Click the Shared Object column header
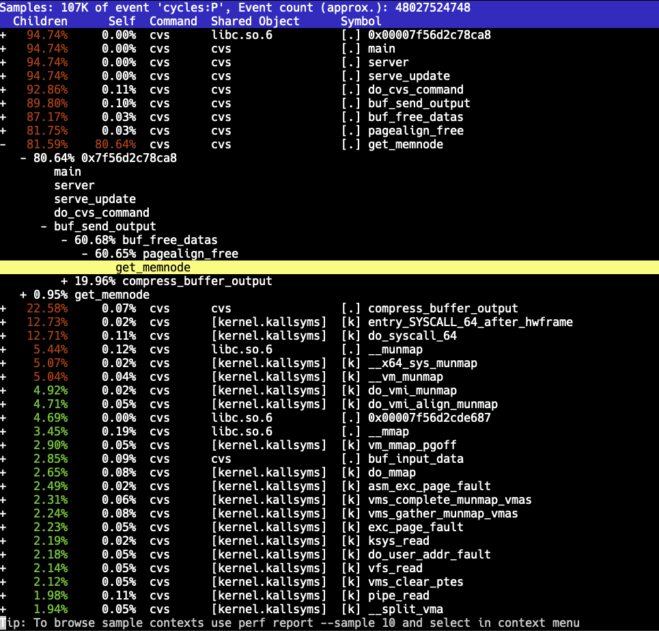Image resolution: width=659 pixels, height=631 pixels. pos(255,21)
